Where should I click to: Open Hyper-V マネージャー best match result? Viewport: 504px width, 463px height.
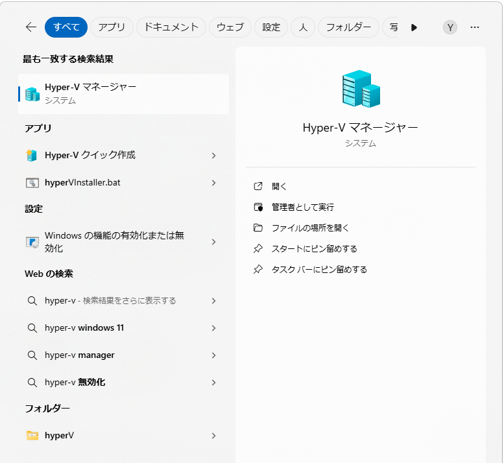point(124,94)
